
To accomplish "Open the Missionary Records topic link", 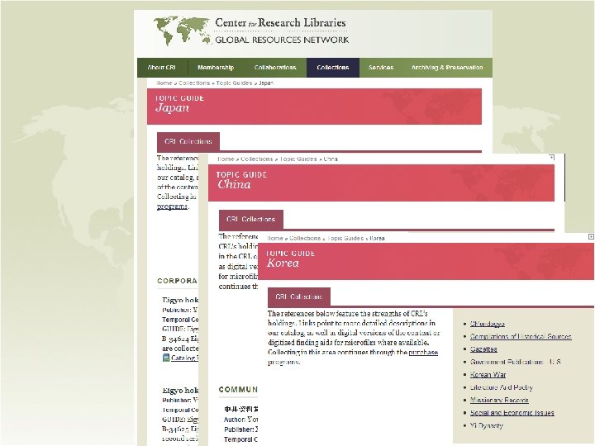I will click(x=499, y=400).
